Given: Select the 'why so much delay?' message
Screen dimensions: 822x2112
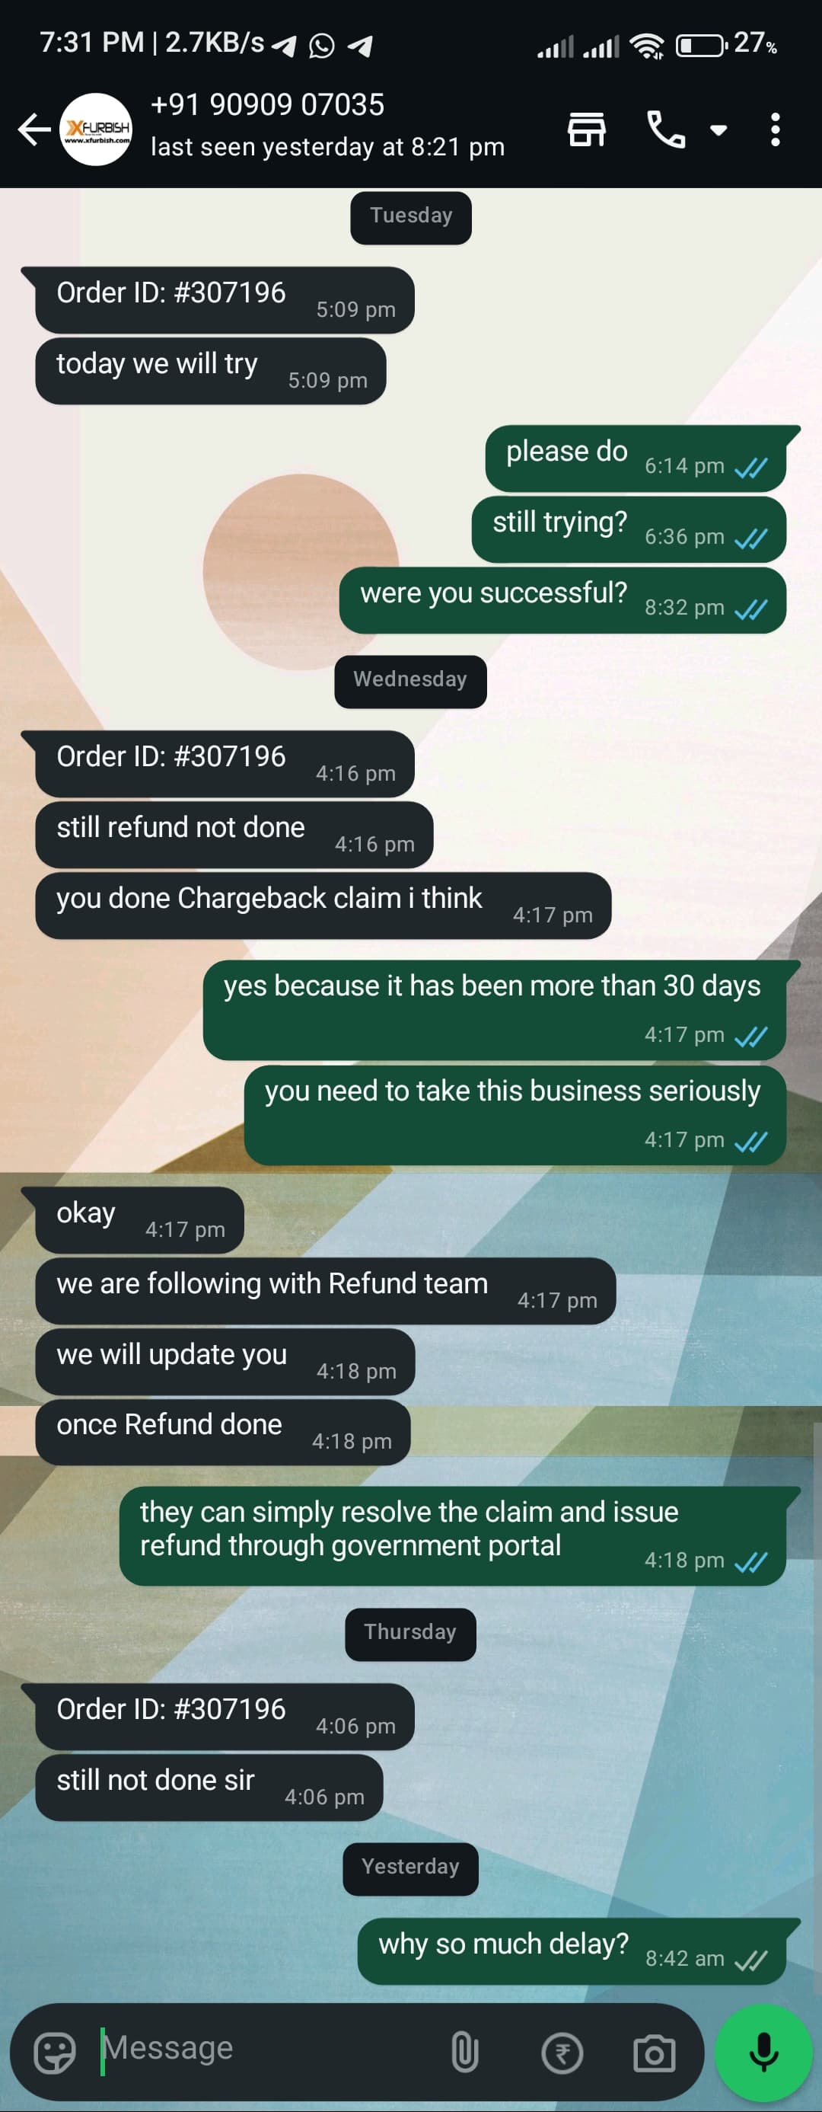Looking at the screenshot, I should tap(572, 1951).
